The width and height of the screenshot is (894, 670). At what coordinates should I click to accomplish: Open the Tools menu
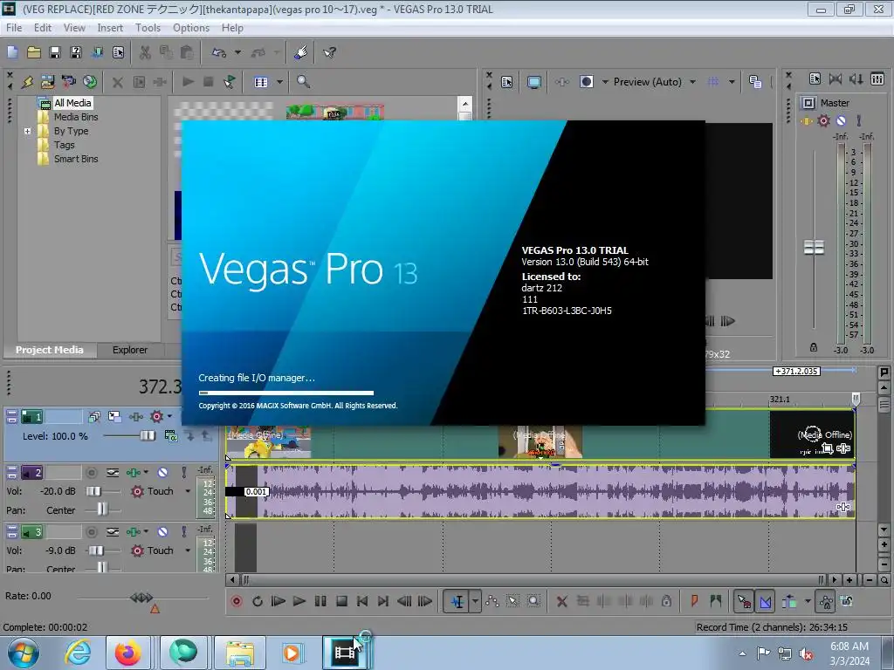(148, 27)
